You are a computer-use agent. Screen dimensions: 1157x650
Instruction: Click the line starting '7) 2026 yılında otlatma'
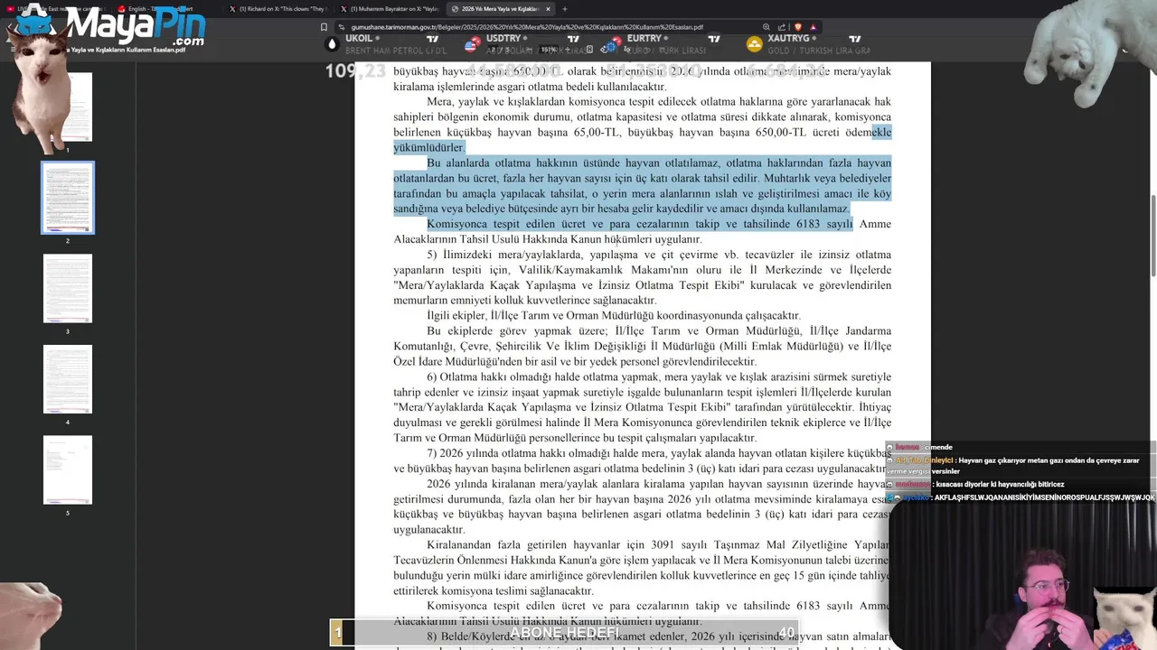tap(659, 453)
